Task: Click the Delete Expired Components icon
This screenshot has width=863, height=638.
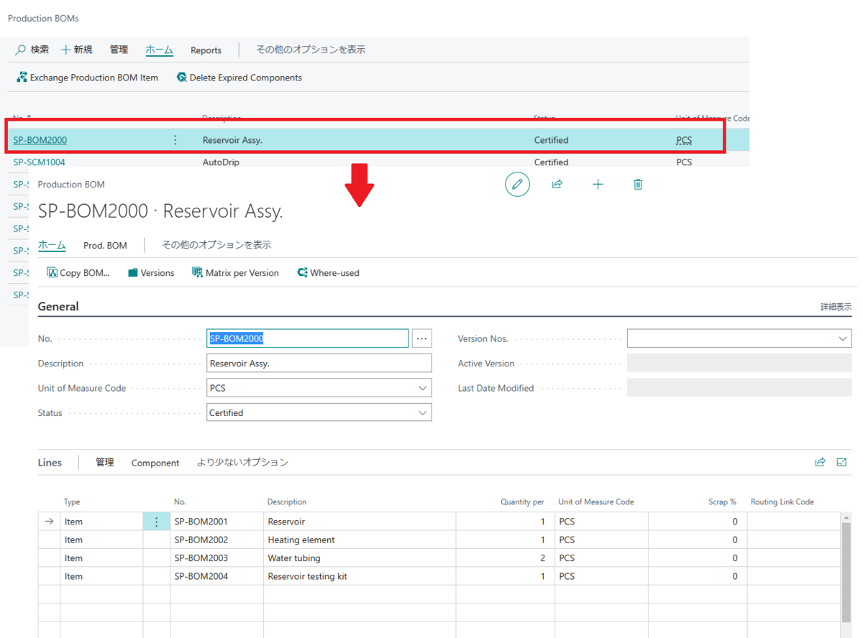Action: [181, 77]
